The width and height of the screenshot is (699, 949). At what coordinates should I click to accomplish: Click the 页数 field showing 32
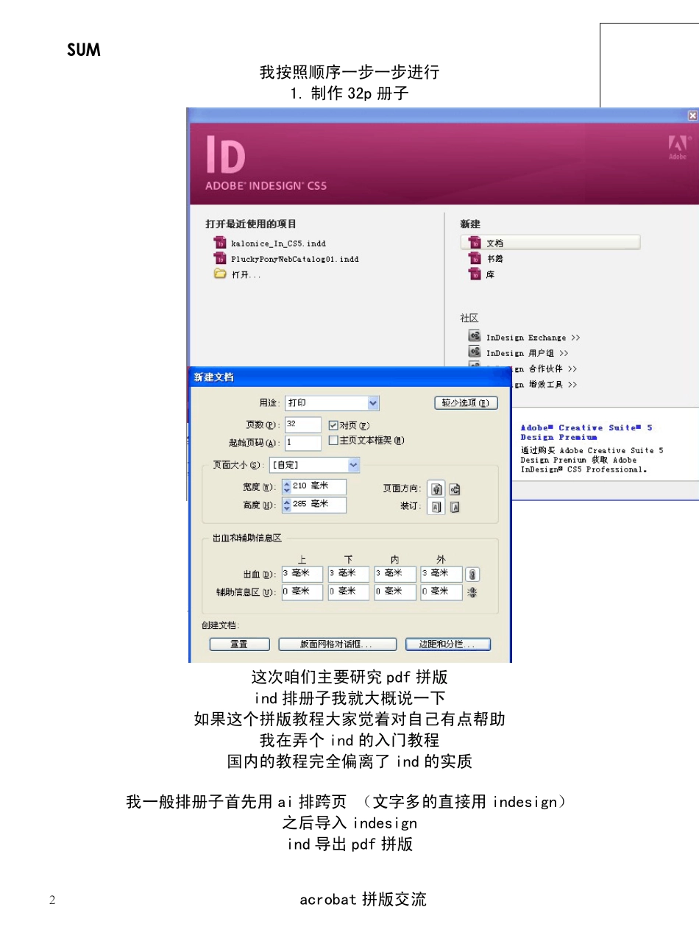(x=303, y=424)
